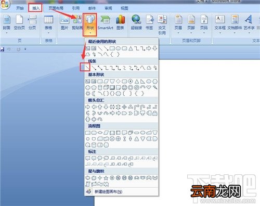Pick the heart shape in 基本形状
Screen dimensions: 260x206
149,87
